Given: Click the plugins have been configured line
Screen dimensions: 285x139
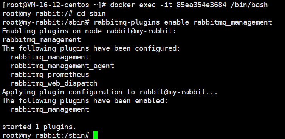Looking at the screenshot, I should (91, 48).
